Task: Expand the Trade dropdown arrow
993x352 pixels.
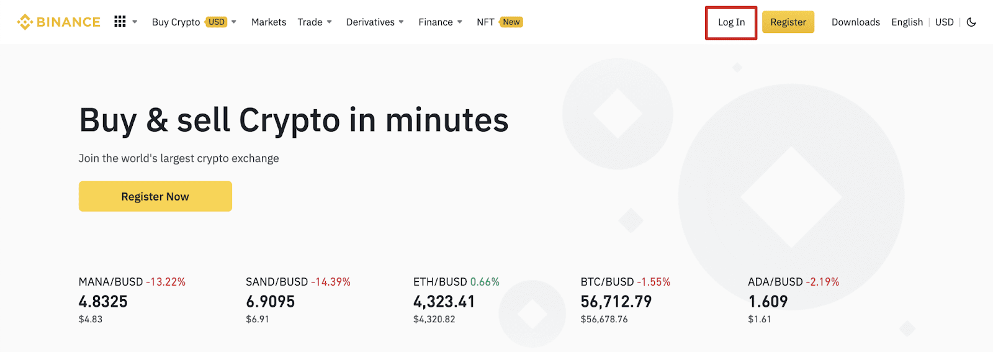Action: click(330, 22)
